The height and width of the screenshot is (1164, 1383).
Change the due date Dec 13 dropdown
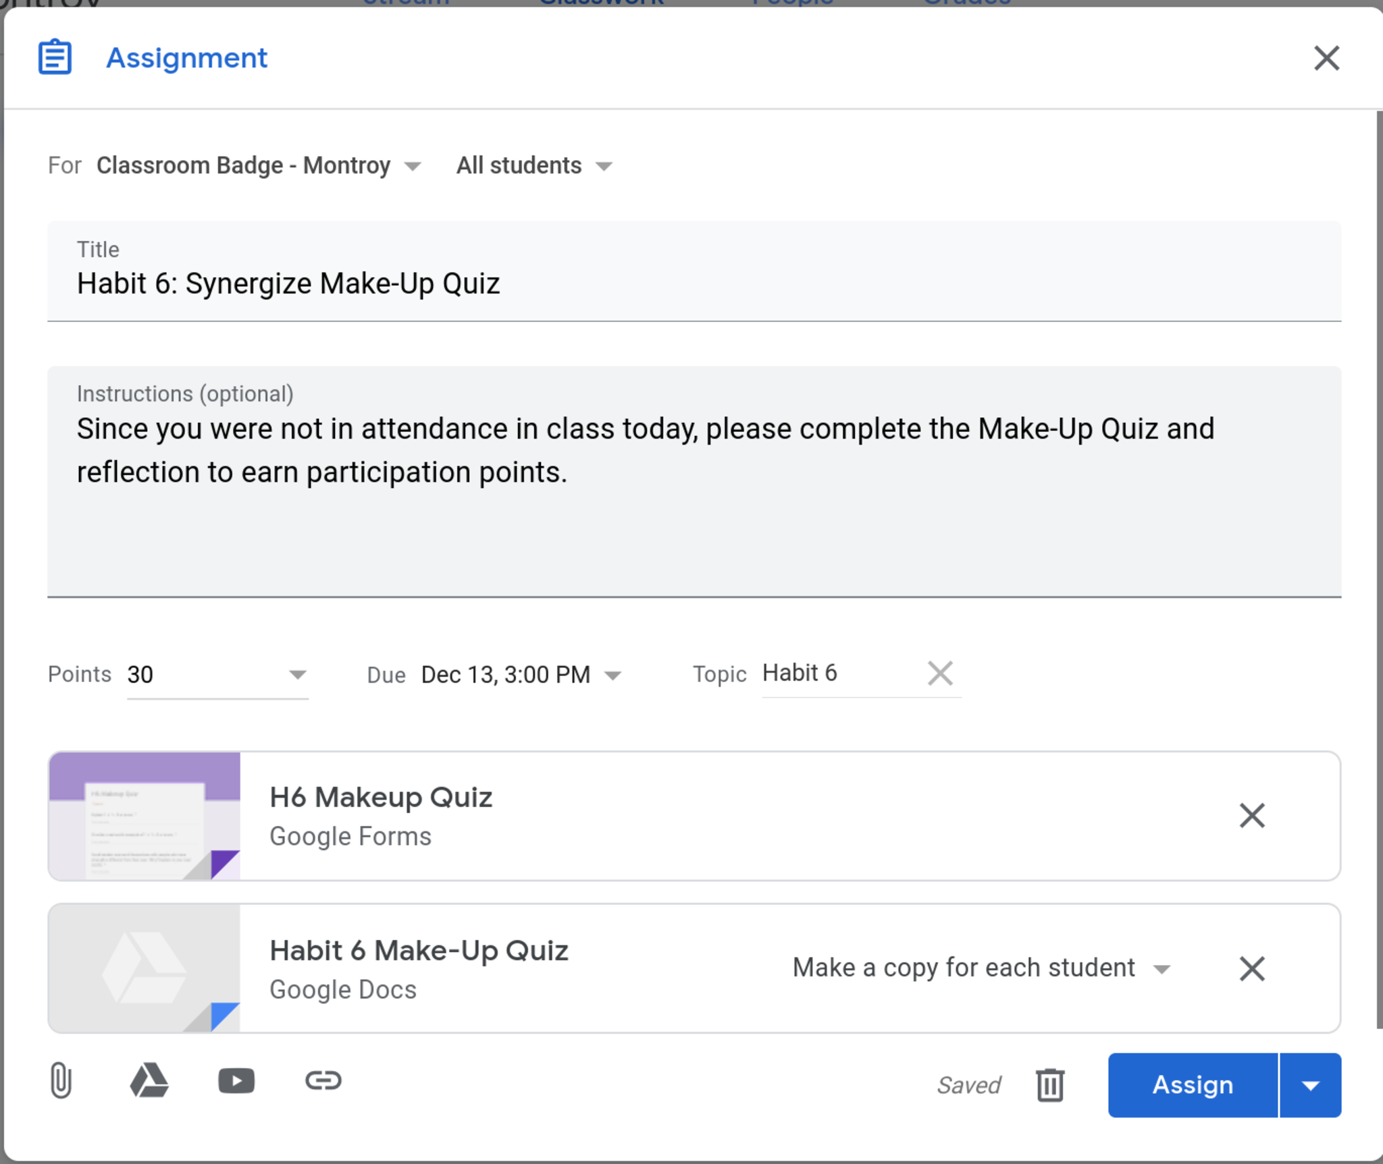click(612, 675)
